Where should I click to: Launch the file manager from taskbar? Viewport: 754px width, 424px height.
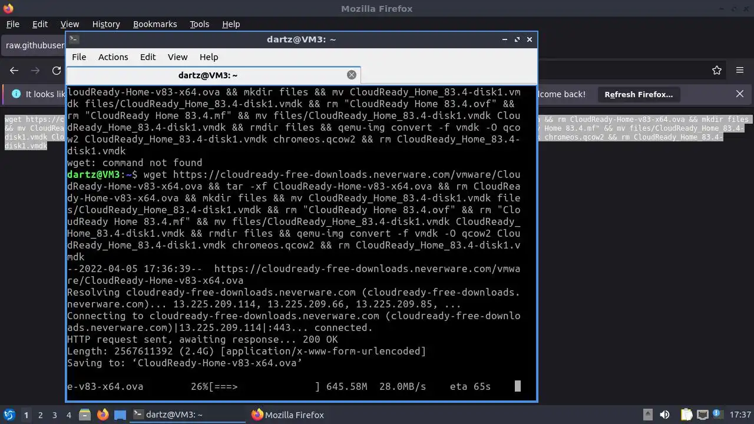[85, 415]
